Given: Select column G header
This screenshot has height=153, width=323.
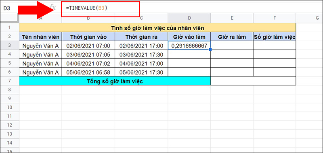Looking at the screenshot, I should pyautogui.click(x=309, y=18).
